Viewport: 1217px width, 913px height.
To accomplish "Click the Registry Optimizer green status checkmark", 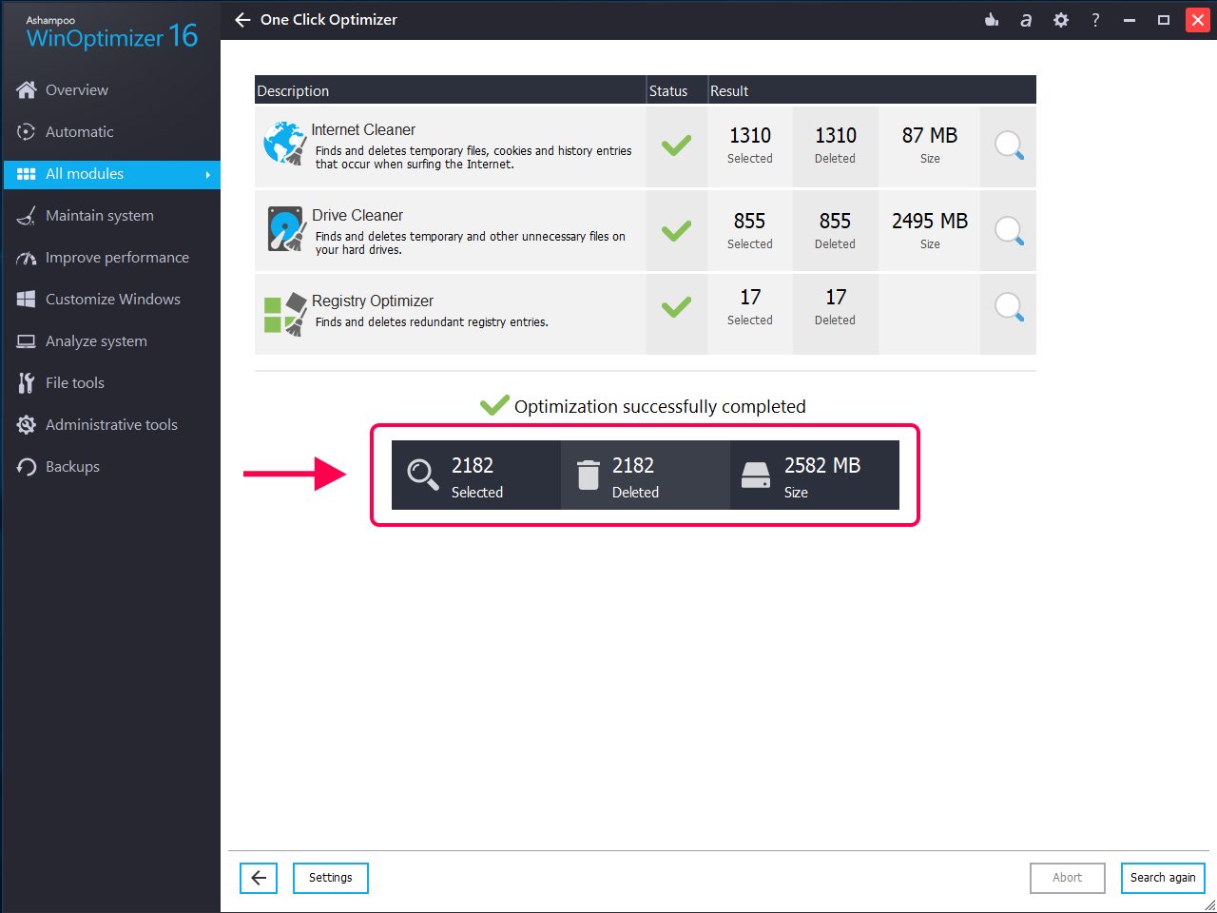I will (676, 307).
